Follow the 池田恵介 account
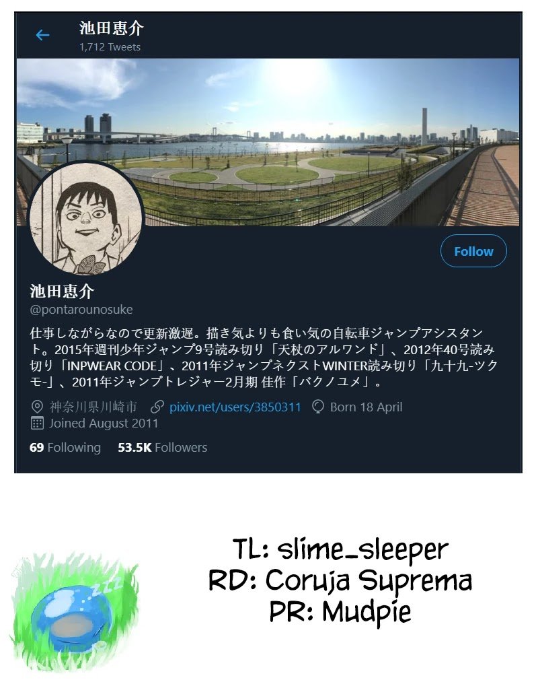Viewport: 538px width, 680px height. [x=473, y=251]
